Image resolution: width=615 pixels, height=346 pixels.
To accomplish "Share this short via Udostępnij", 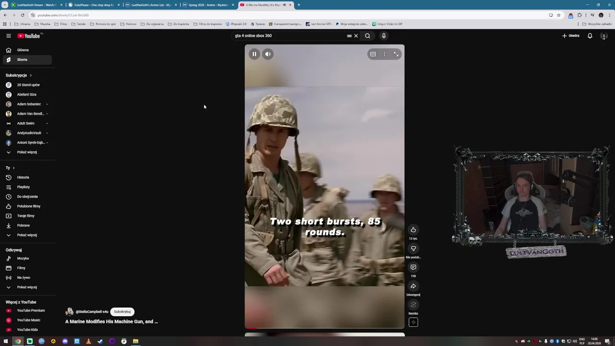I will (413, 286).
